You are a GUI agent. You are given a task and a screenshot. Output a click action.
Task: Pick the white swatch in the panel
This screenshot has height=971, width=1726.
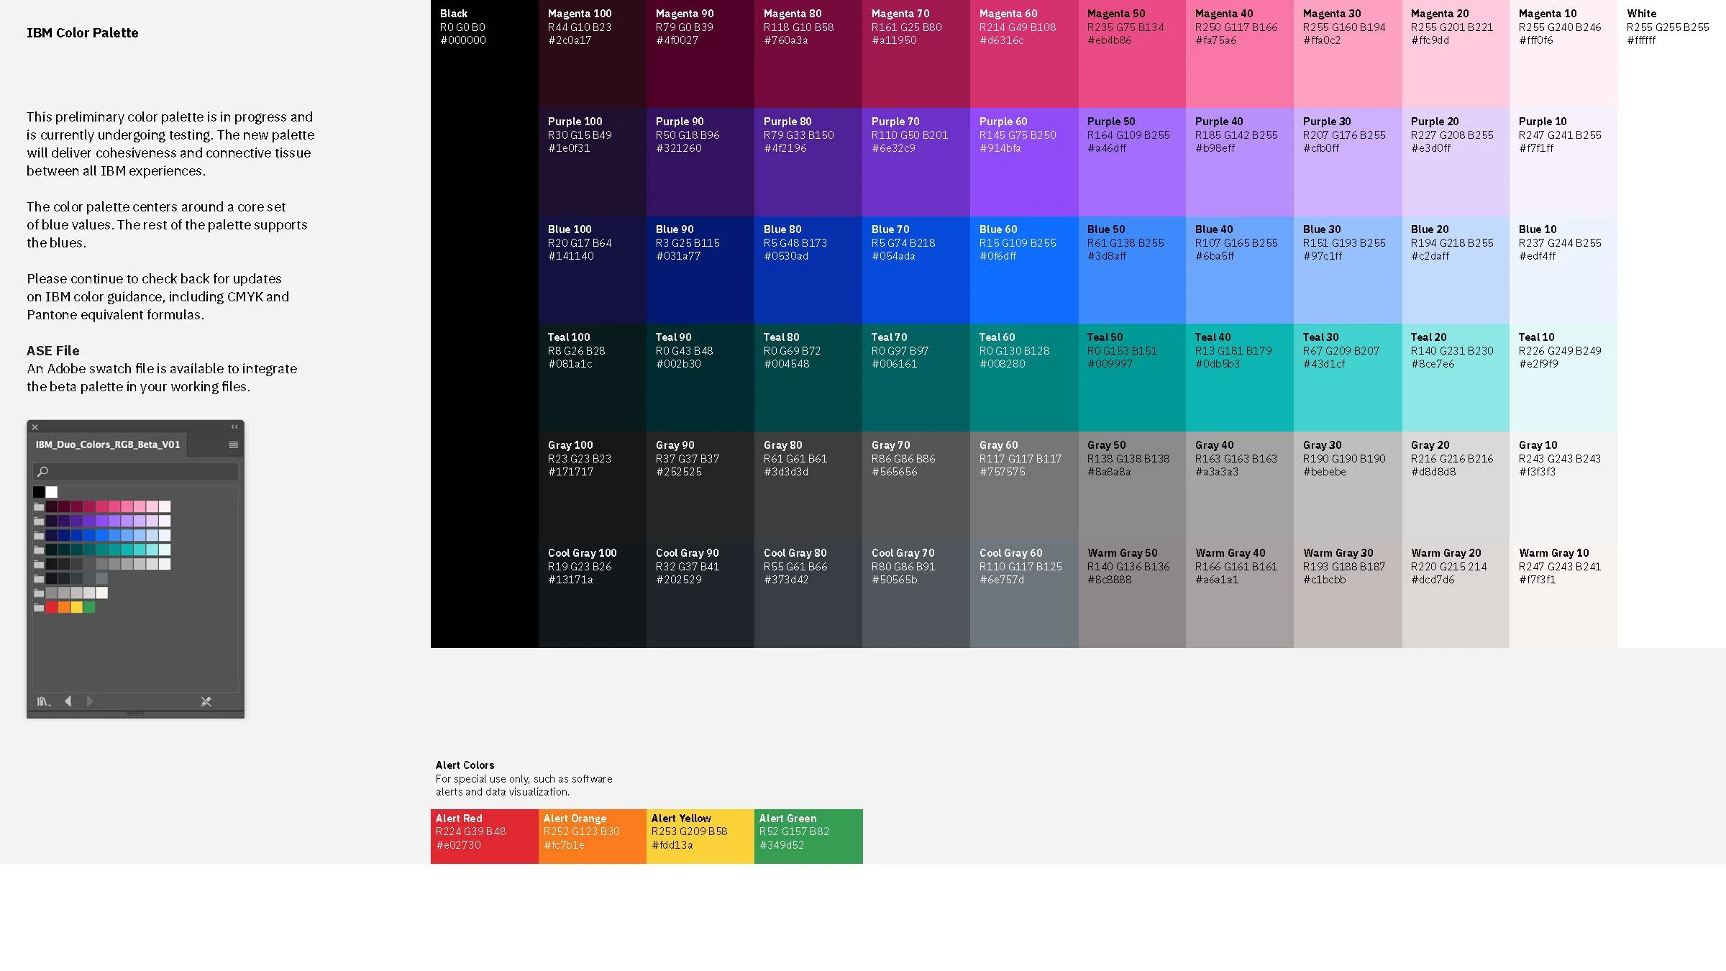coord(52,492)
